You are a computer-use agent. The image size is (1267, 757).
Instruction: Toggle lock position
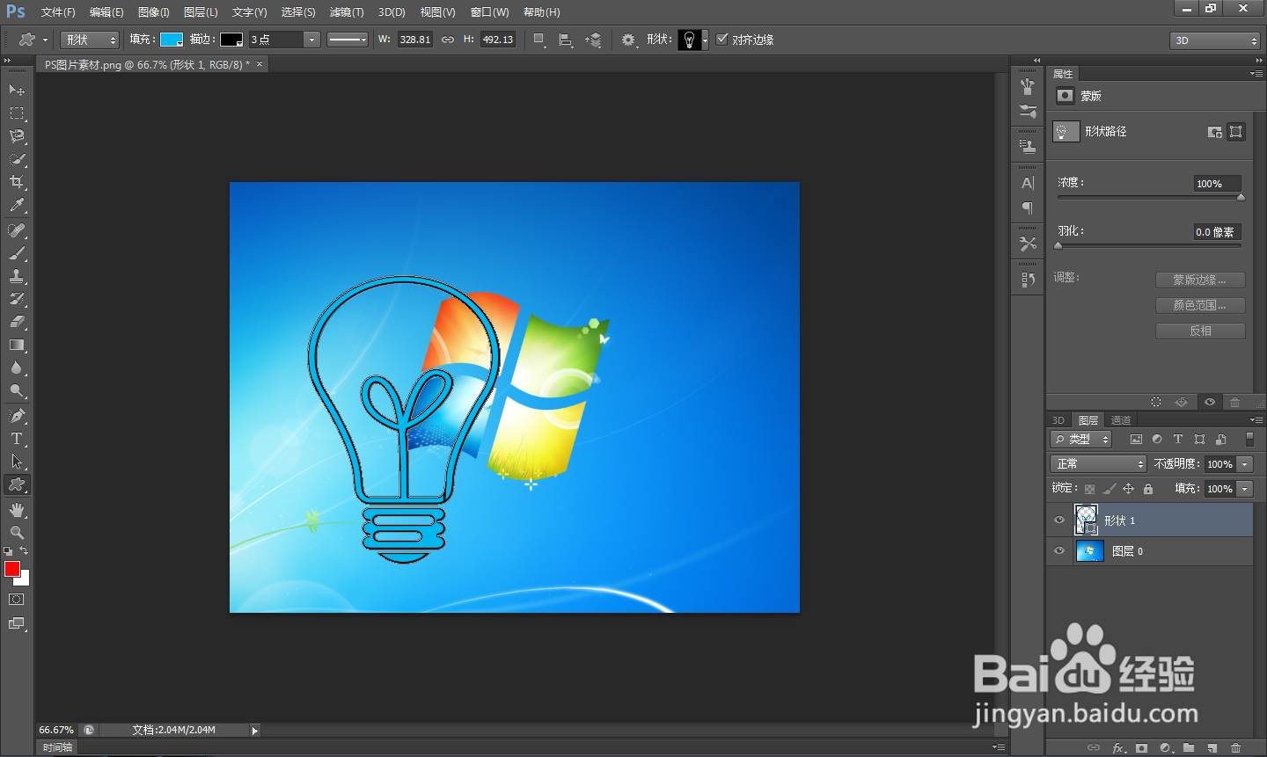coord(1128,489)
